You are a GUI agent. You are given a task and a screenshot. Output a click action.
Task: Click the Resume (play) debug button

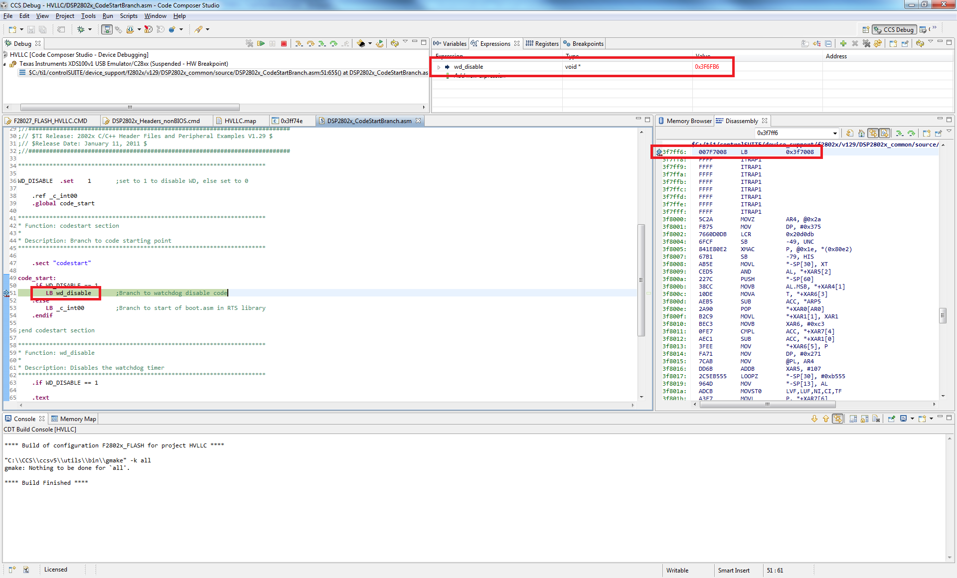260,44
